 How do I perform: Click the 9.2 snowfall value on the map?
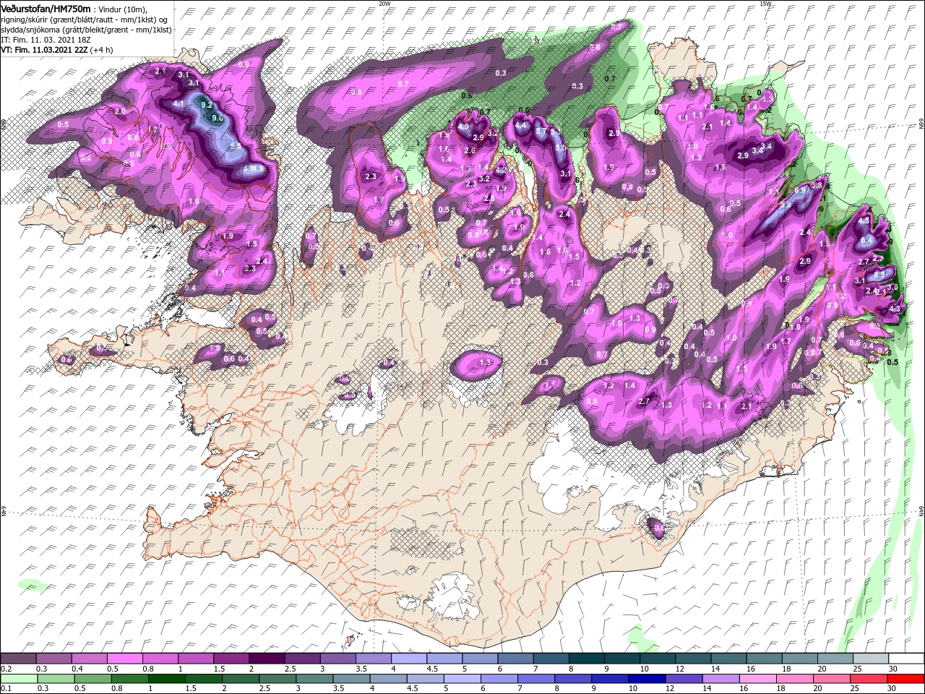tap(206, 105)
